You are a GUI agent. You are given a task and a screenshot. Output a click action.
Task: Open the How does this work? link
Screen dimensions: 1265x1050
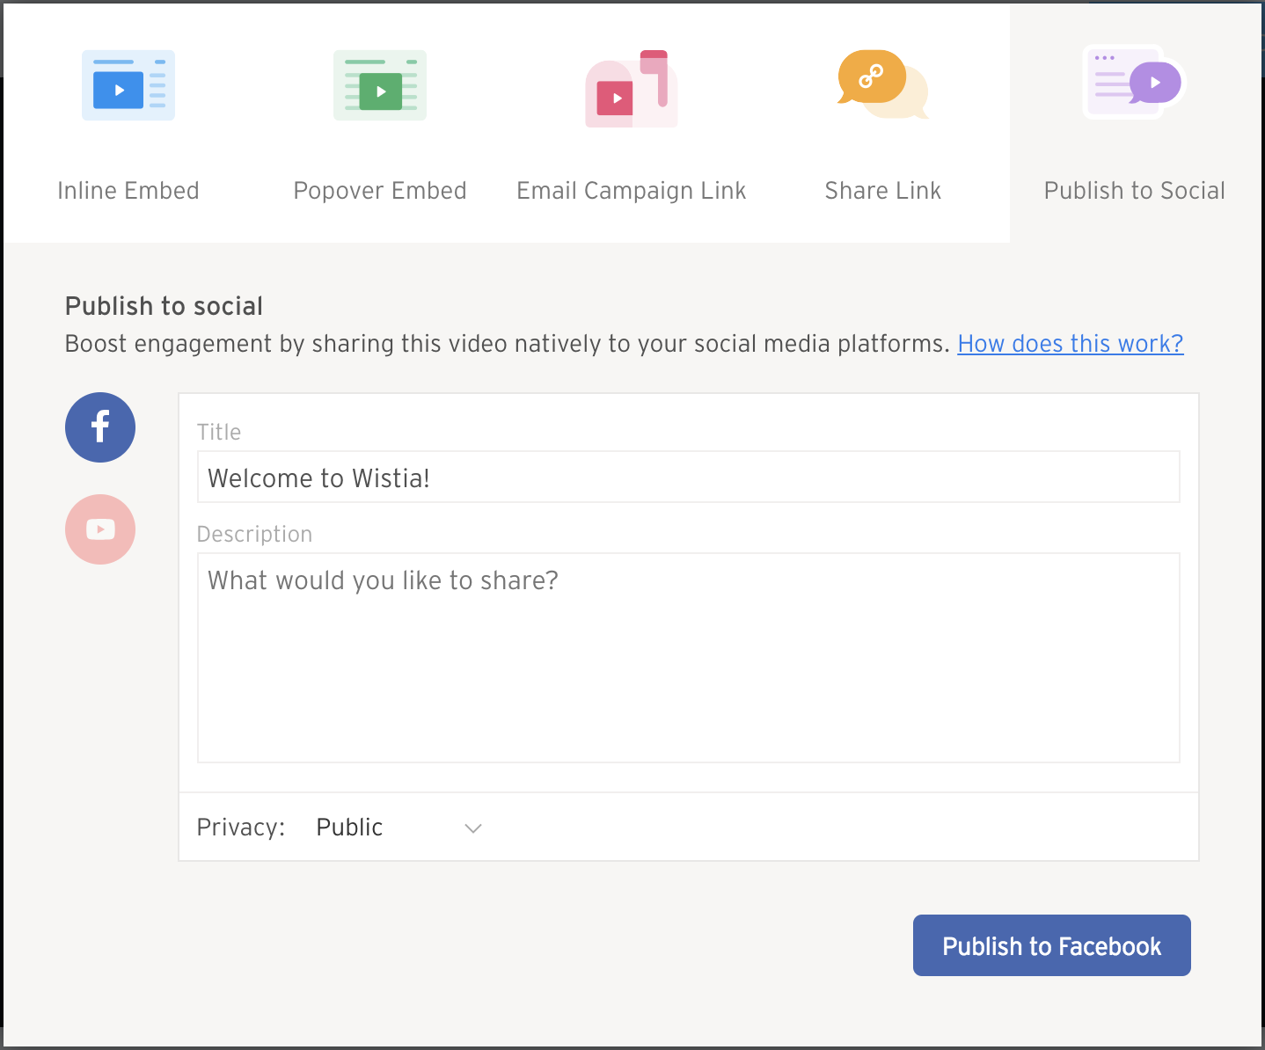click(1071, 344)
